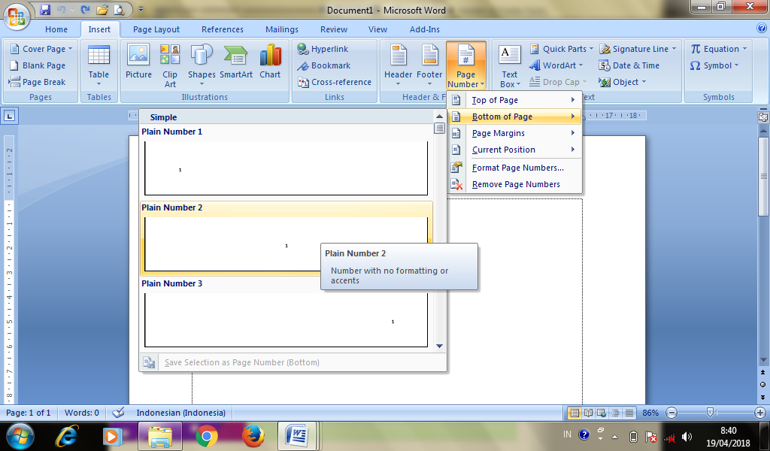
Task: Insert a Cross-reference
Action: click(335, 82)
